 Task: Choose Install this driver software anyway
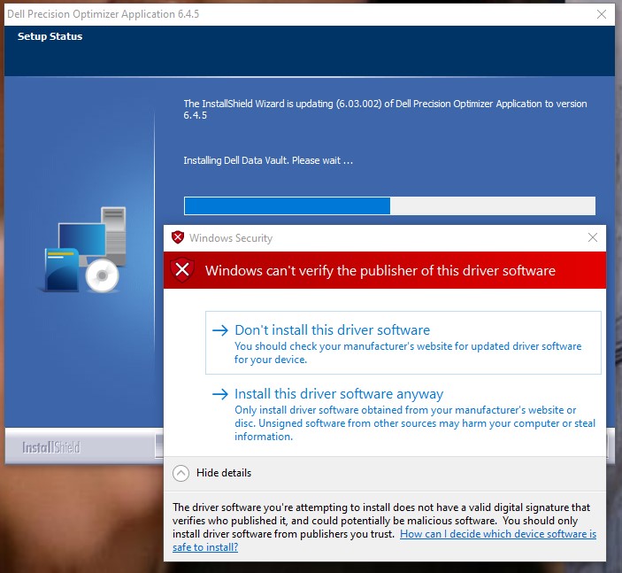point(403,414)
